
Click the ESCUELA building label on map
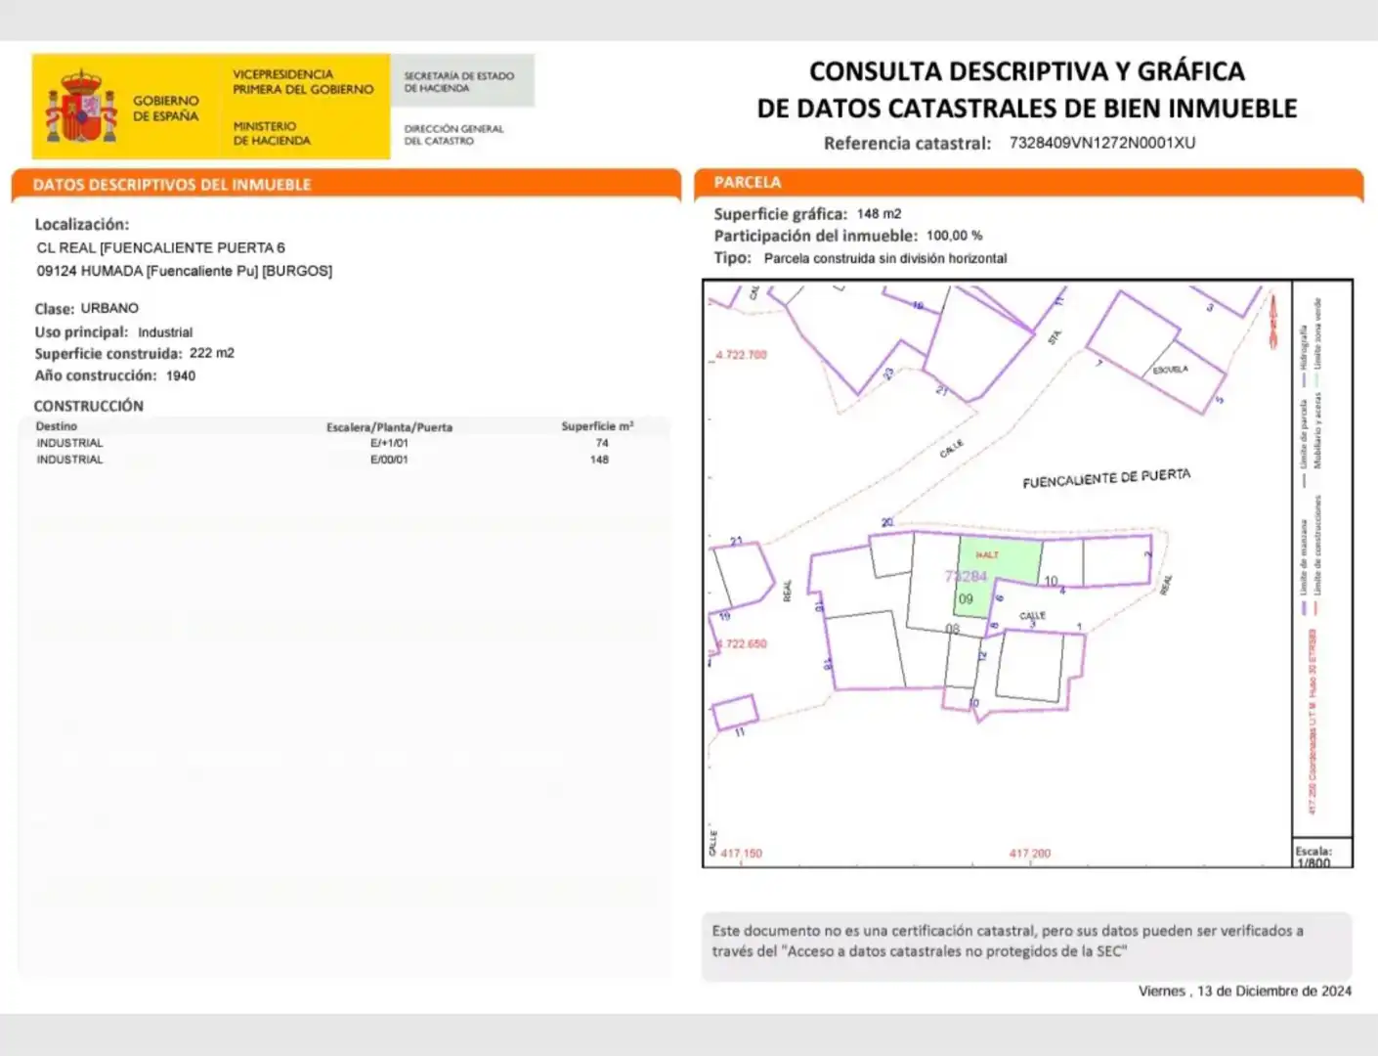[x=1170, y=370]
